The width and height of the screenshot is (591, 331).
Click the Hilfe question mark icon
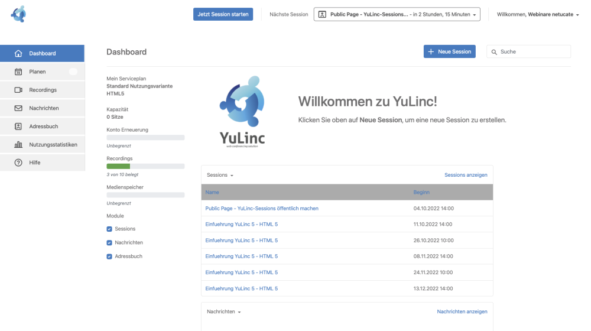18,163
